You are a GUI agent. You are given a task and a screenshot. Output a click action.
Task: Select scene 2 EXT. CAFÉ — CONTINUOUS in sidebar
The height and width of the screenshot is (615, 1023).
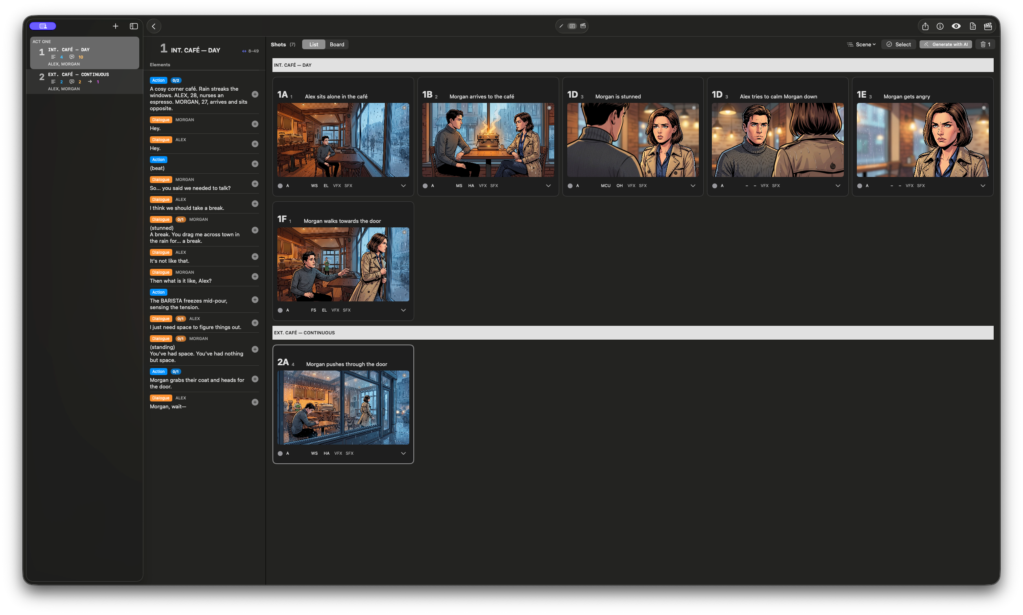pos(85,81)
